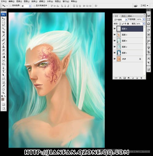Toggle visibility of layer 3
The height and width of the screenshot is (156, 153).
(115, 35)
